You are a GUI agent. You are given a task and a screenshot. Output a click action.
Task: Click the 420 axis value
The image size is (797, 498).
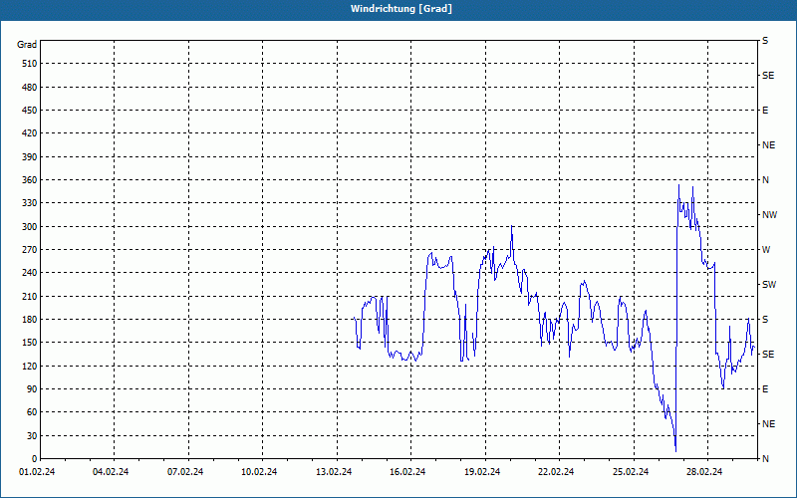(x=30, y=133)
